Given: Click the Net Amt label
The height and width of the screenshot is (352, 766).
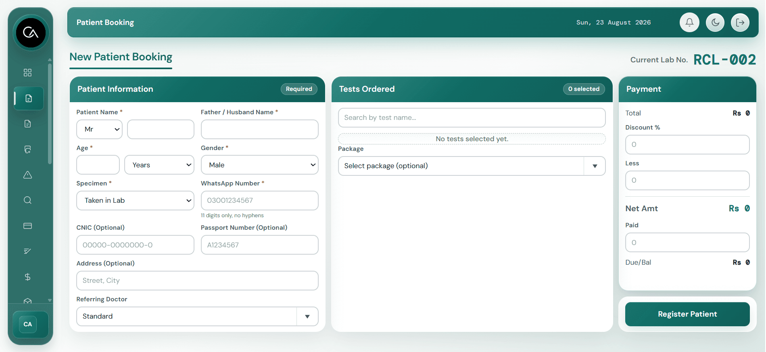Looking at the screenshot, I should (641, 208).
